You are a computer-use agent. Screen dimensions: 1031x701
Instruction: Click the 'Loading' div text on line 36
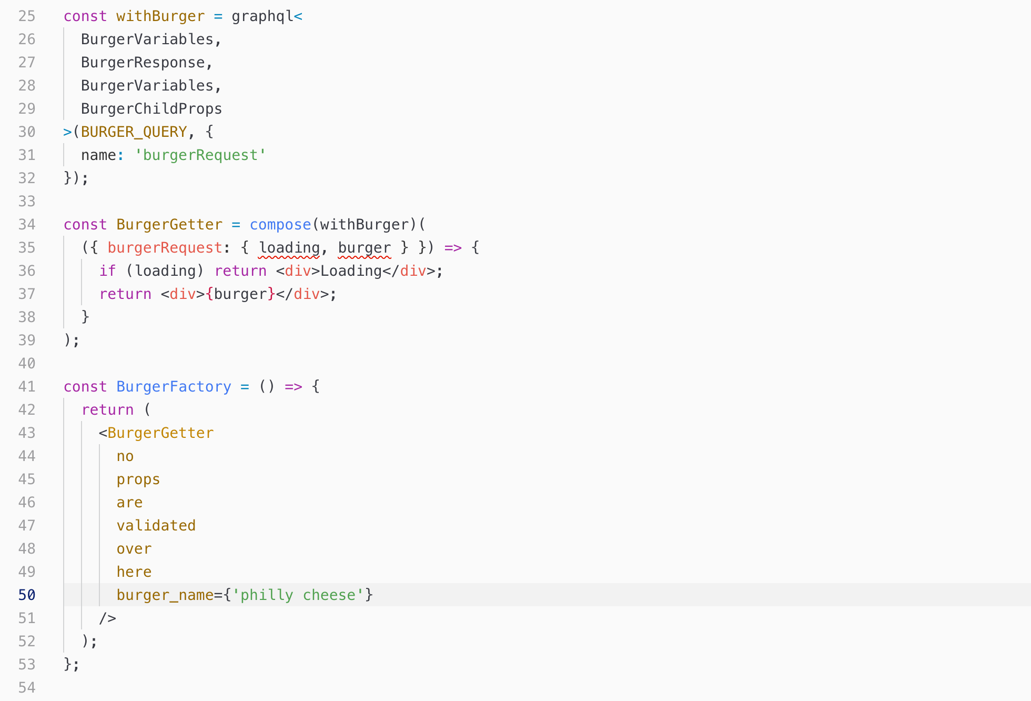coord(351,271)
